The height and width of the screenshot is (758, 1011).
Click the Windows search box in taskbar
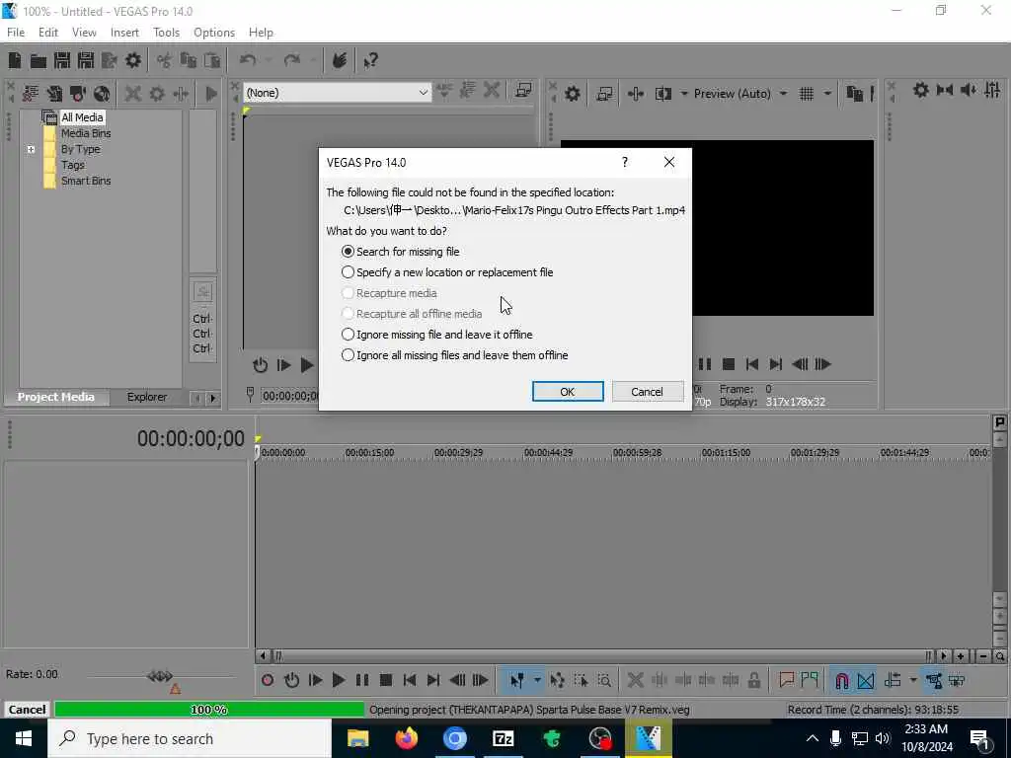coord(190,738)
